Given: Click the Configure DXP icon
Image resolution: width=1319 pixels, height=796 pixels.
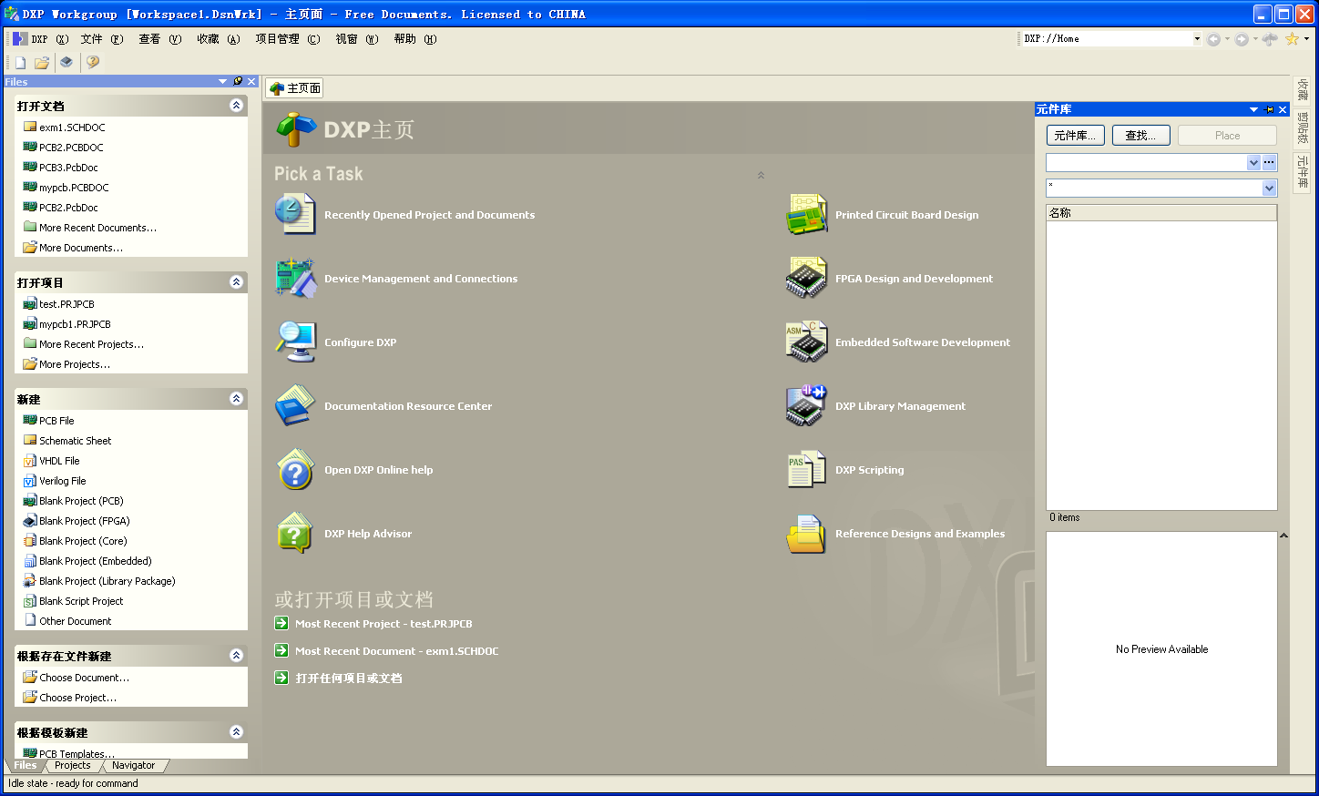Looking at the screenshot, I should (x=295, y=342).
